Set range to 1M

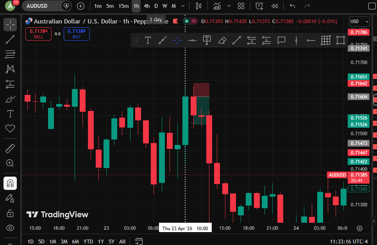[x=53, y=241]
